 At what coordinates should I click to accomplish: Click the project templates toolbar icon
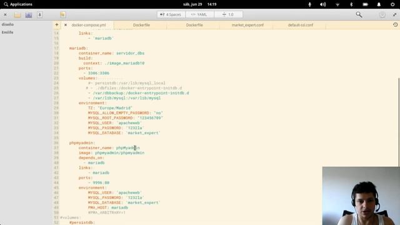click(x=29, y=15)
